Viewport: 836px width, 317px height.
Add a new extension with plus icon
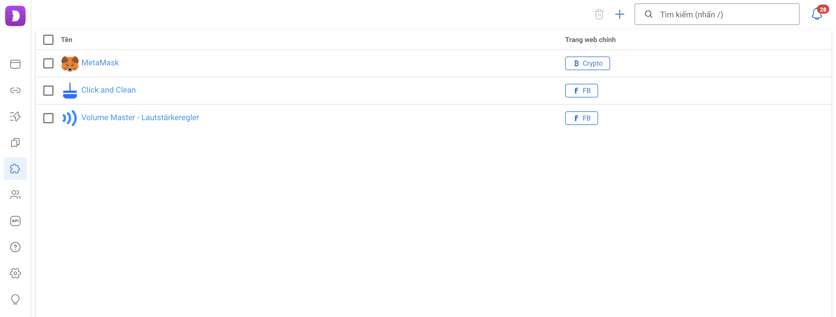[619, 14]
